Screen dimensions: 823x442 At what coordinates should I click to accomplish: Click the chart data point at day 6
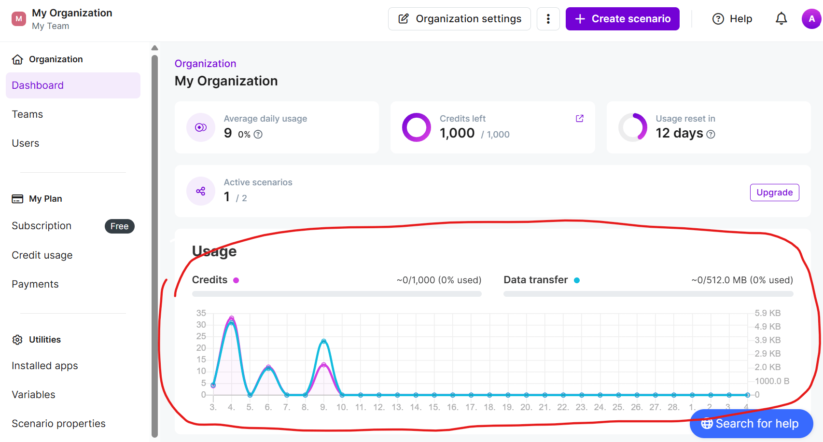tap(268, 368)
